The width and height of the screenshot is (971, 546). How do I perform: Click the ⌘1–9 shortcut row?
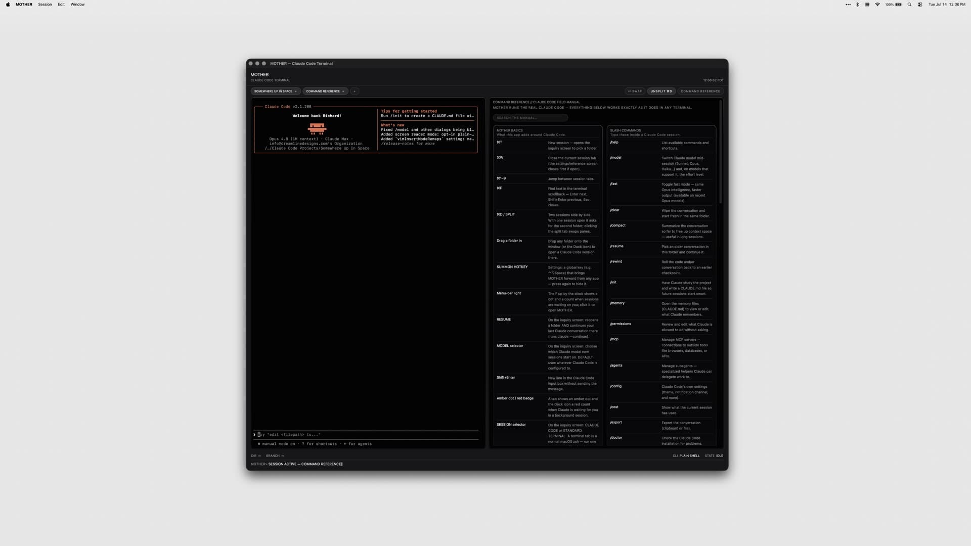click(x=548, y=178)
